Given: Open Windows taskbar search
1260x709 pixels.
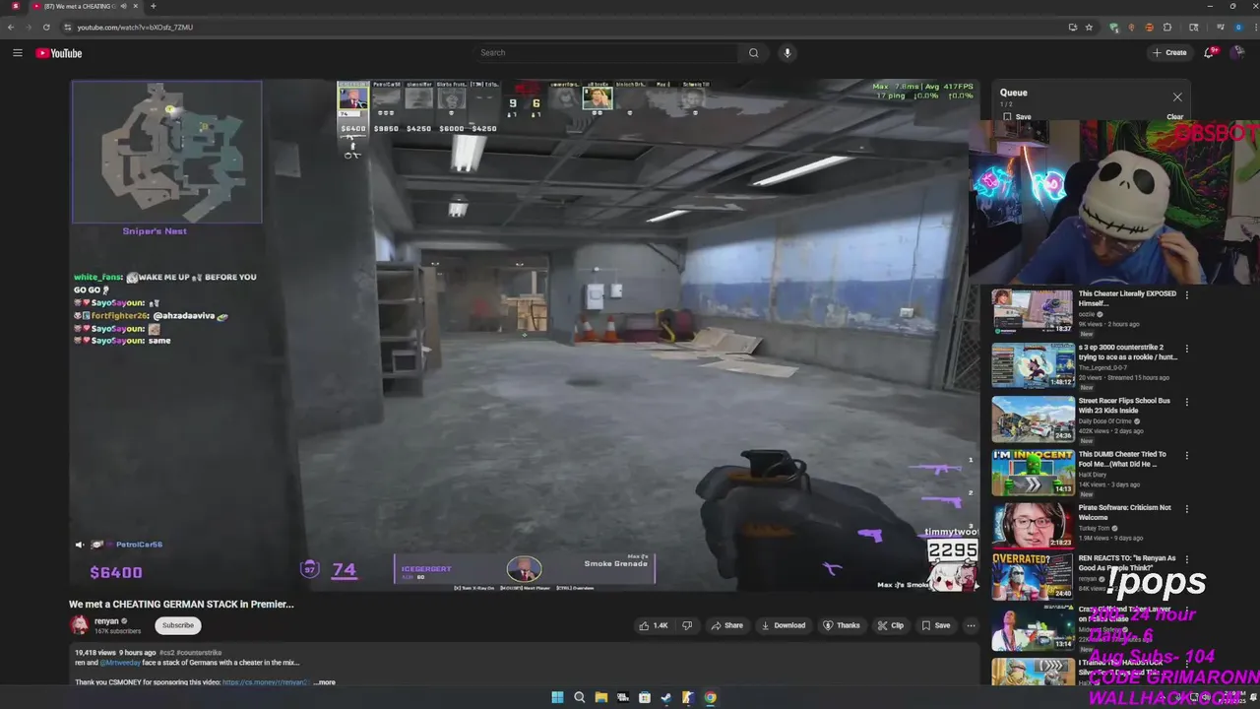Looking at the screenshot, I should 580,698.
